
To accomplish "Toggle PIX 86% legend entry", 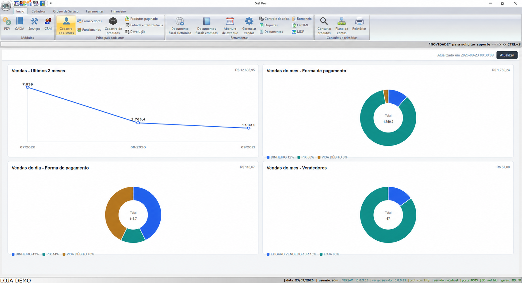I will click(x=306, y=157).
